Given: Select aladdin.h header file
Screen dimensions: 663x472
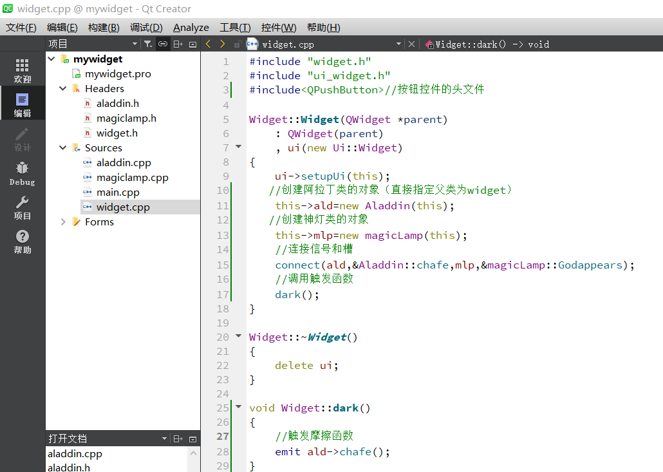Looking at the screenshot, I should point(117,103).
